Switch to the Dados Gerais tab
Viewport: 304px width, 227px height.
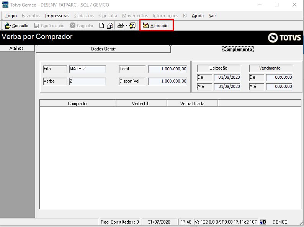point(103,49)
